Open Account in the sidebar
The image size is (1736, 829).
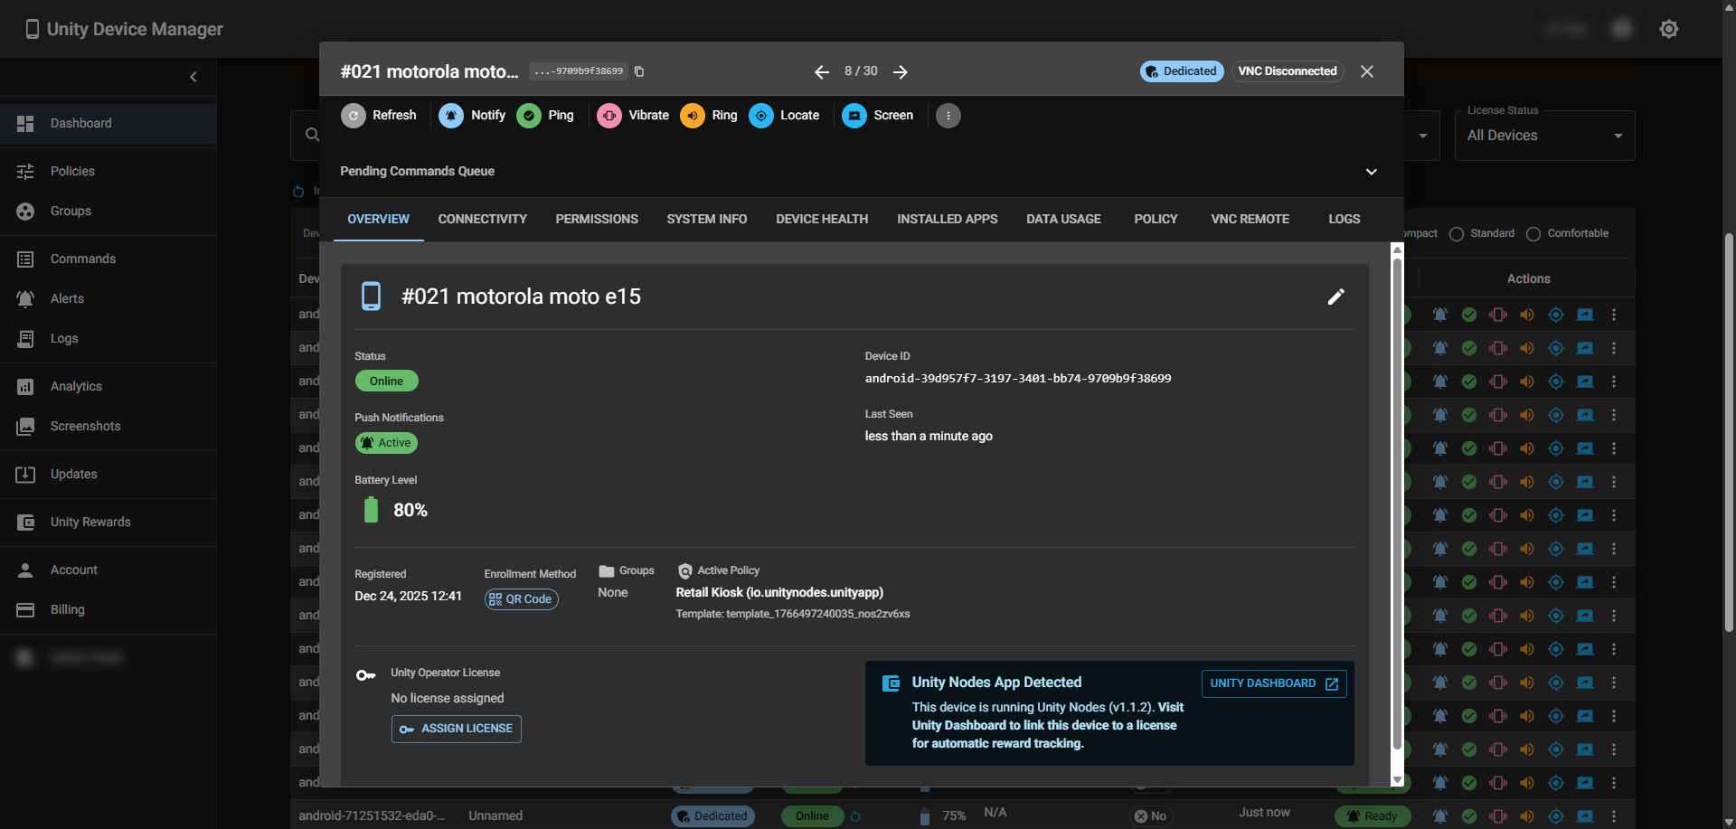[108, 570]
